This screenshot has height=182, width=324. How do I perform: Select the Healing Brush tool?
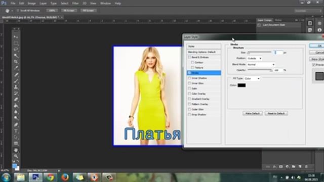(16, 74)
